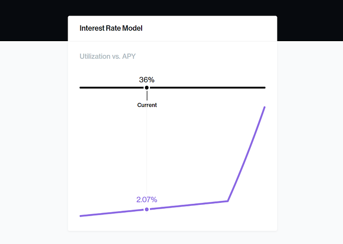Screen dimensions: 343x244
Task: Click the top end of the purple curve
Action: click(x=265, y=107)
